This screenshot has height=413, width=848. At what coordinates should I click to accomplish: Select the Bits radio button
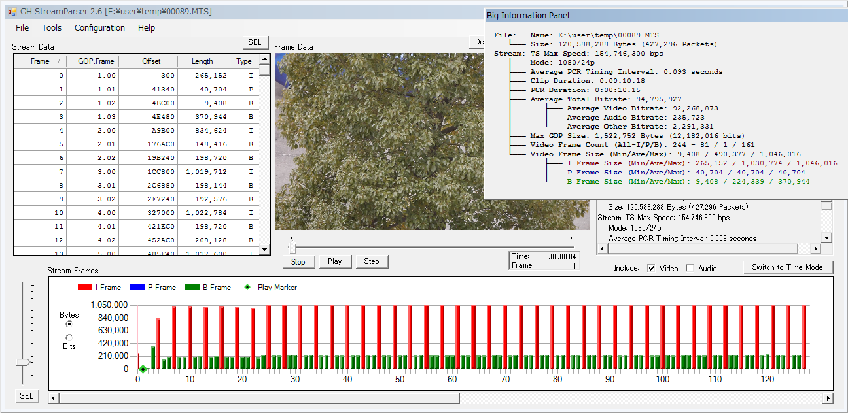click(x=69, y=337)
